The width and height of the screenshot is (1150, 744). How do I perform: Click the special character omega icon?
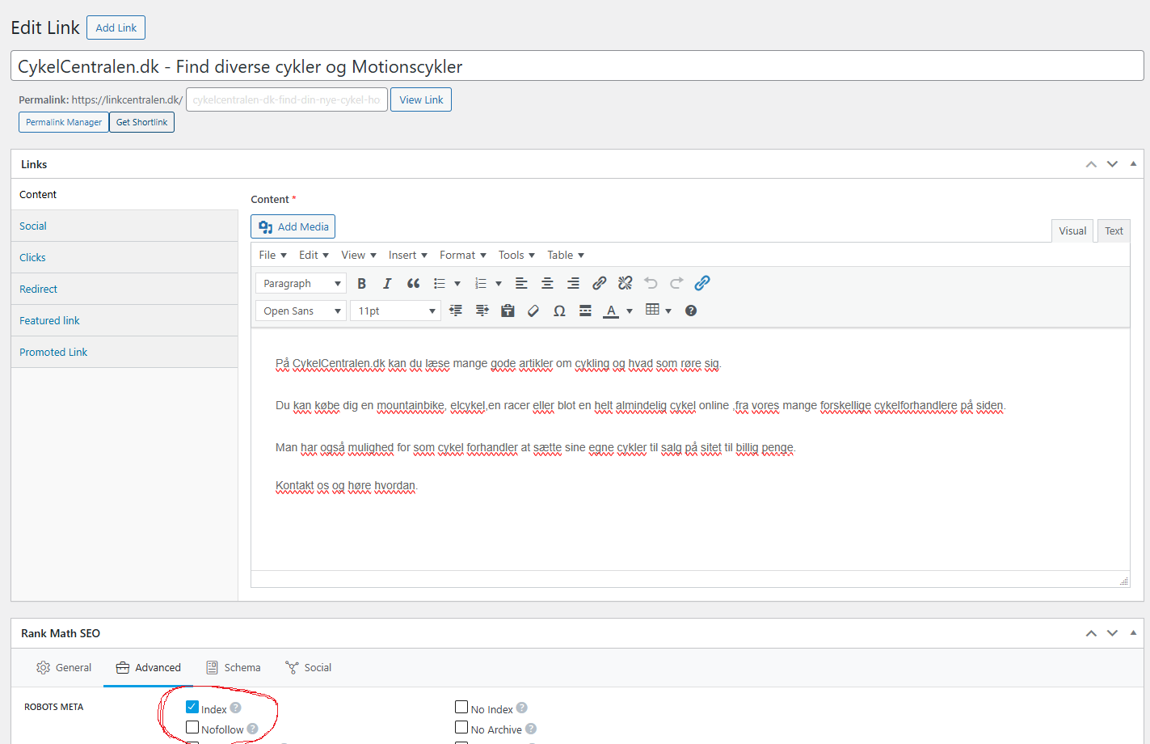pyautogui.click(x=559, y=311)
